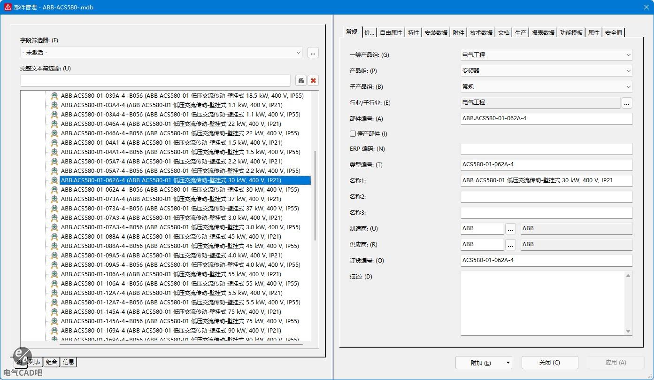
Task: Switch to the 文档 tab
Action: [x=504, y=32]
